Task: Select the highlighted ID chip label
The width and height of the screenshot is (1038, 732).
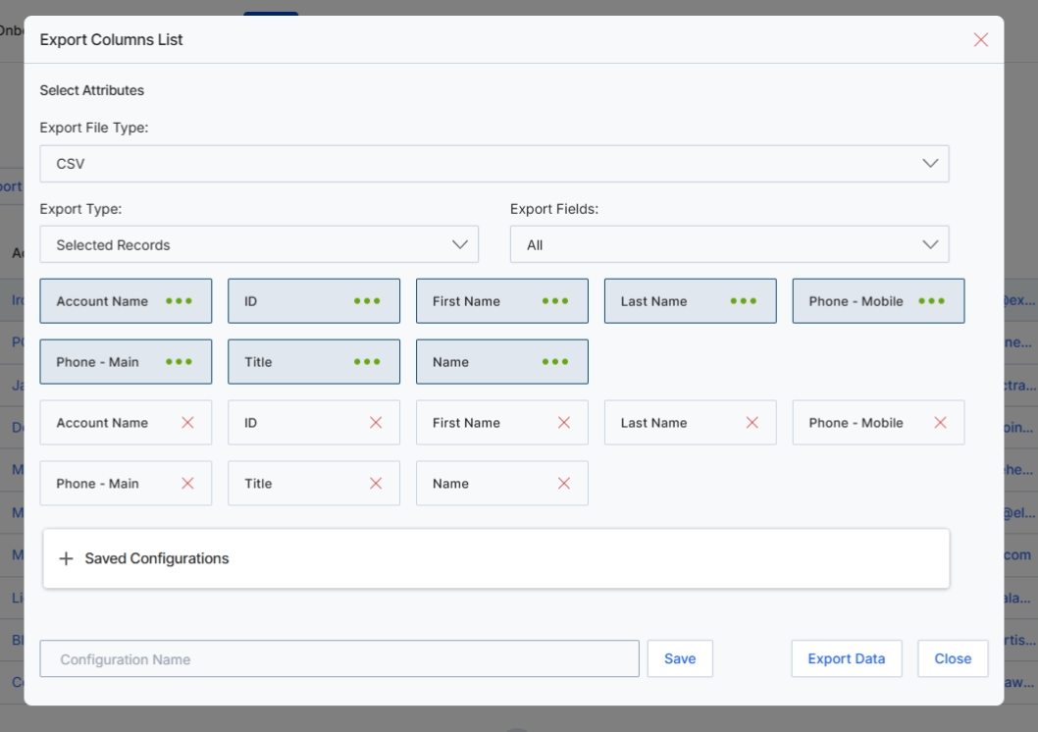Action: coord(250,301)
